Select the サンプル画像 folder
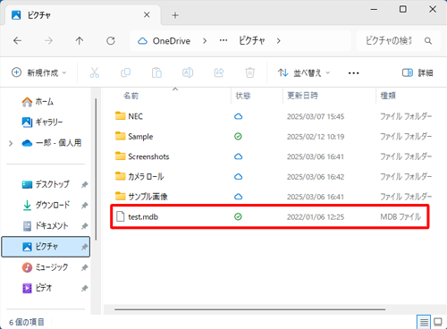 coord(148,197)
